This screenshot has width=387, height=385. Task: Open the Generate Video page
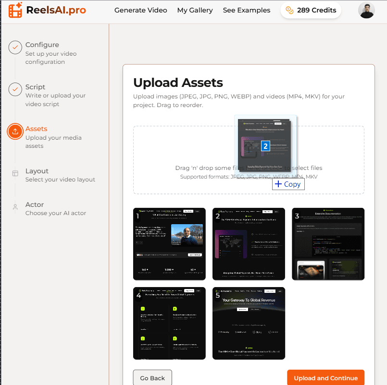140,10
